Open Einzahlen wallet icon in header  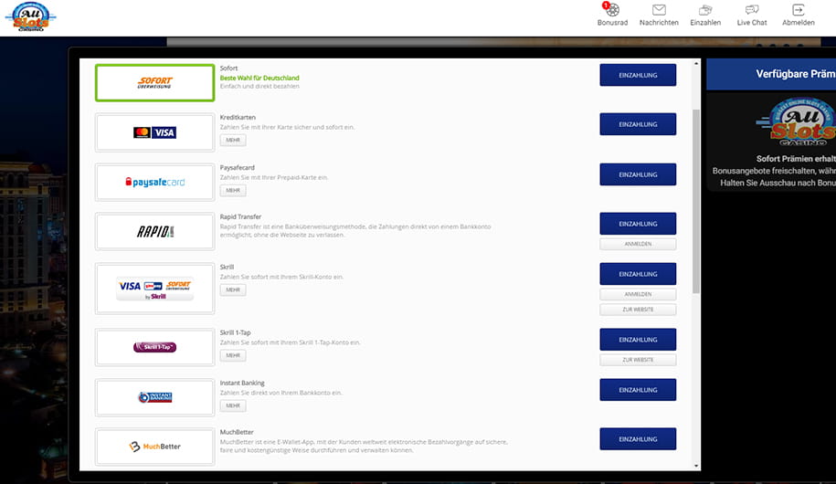(705, 10)
